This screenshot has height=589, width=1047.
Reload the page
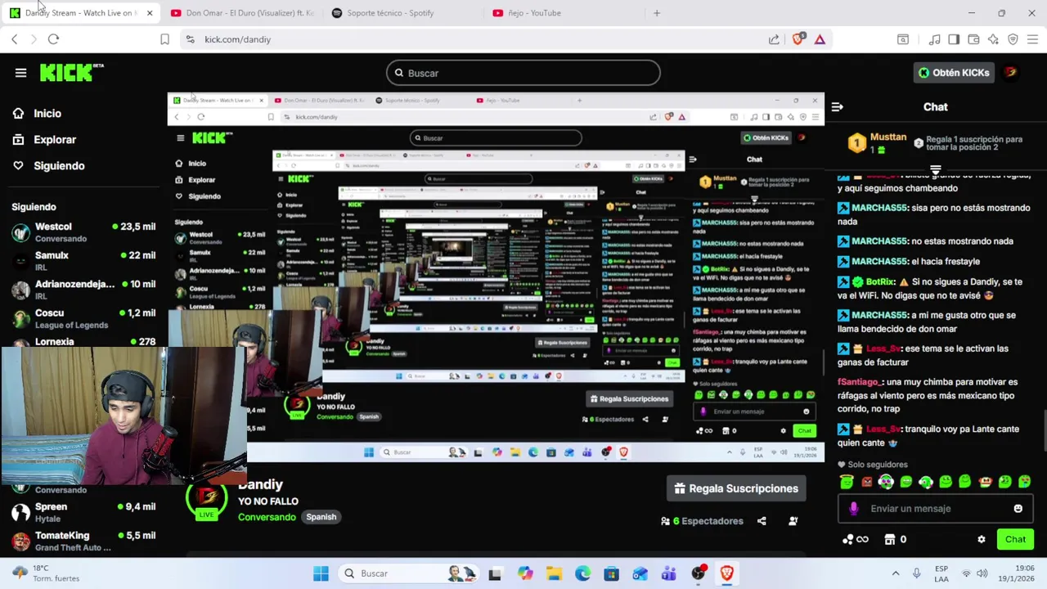(53, 39)
